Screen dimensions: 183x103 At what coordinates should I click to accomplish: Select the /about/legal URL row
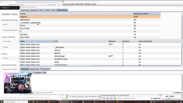pyautogui.click(x=100, y=56)
